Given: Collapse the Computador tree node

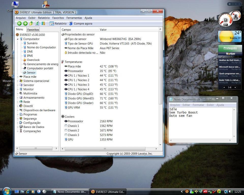Looking at the screenshot, I should [18, 39].
